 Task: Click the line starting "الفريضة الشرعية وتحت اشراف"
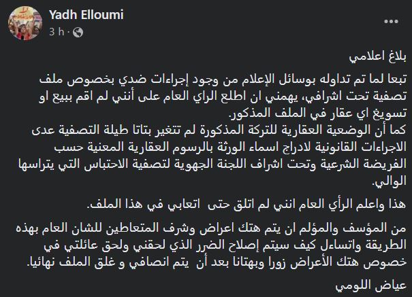pyautogui.click(x=212, y=164)
